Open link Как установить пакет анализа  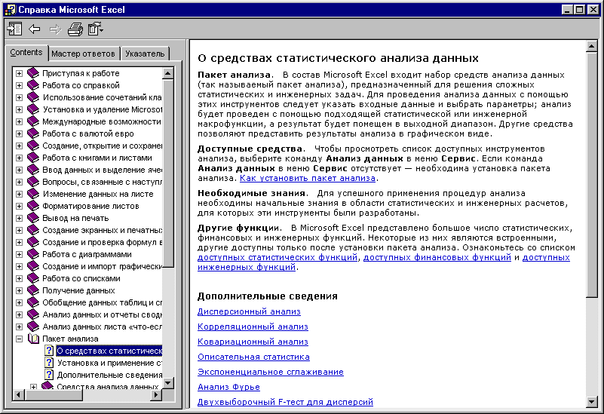pos(308,178)
